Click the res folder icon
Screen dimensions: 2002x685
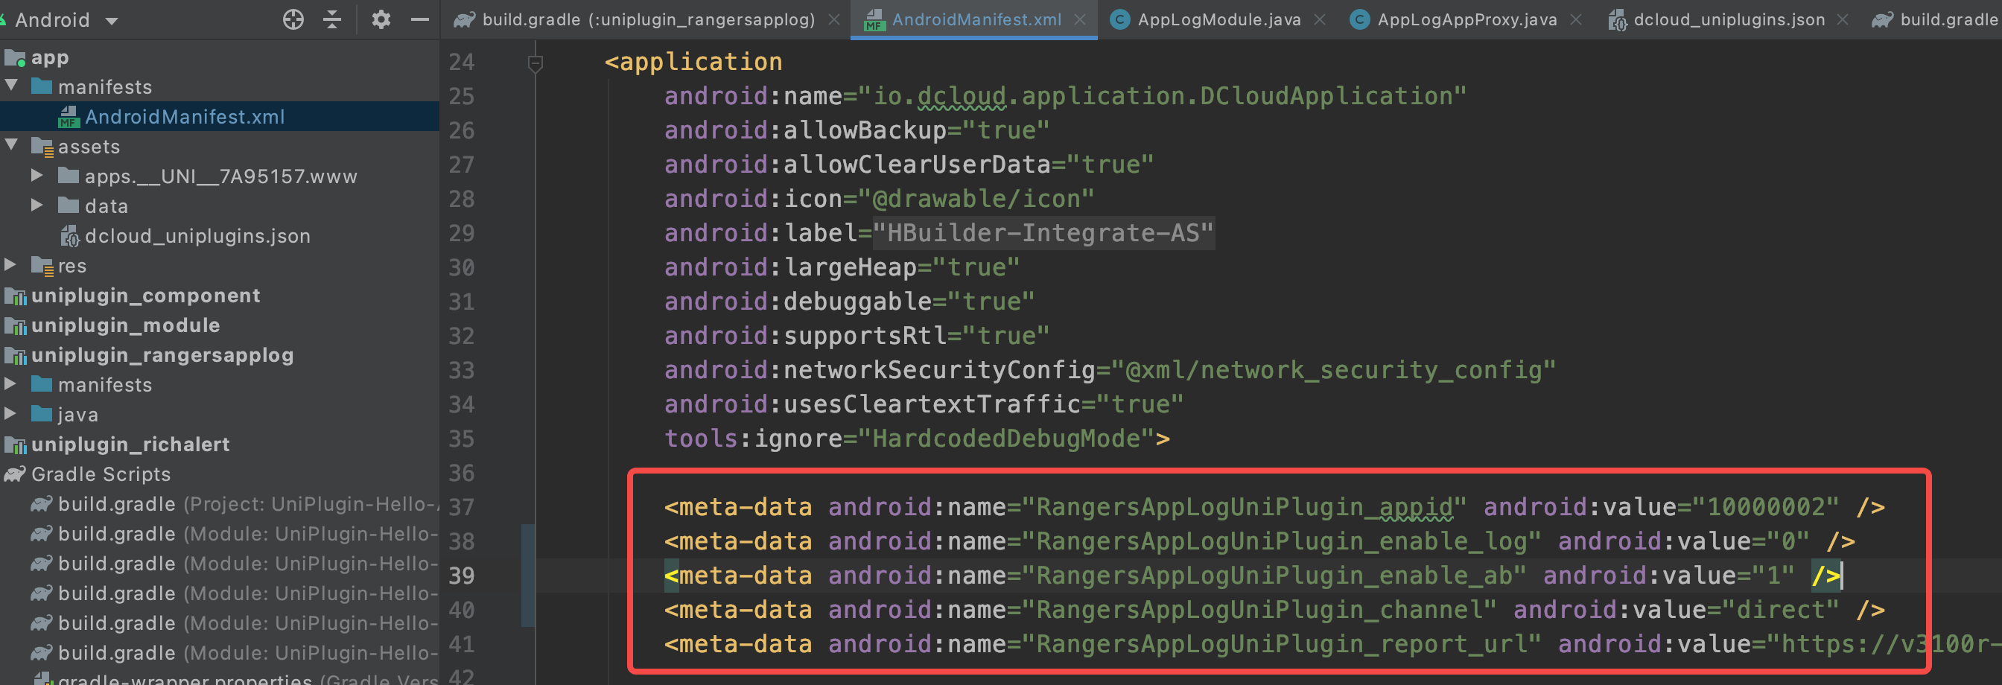click(x=42, y=266)
